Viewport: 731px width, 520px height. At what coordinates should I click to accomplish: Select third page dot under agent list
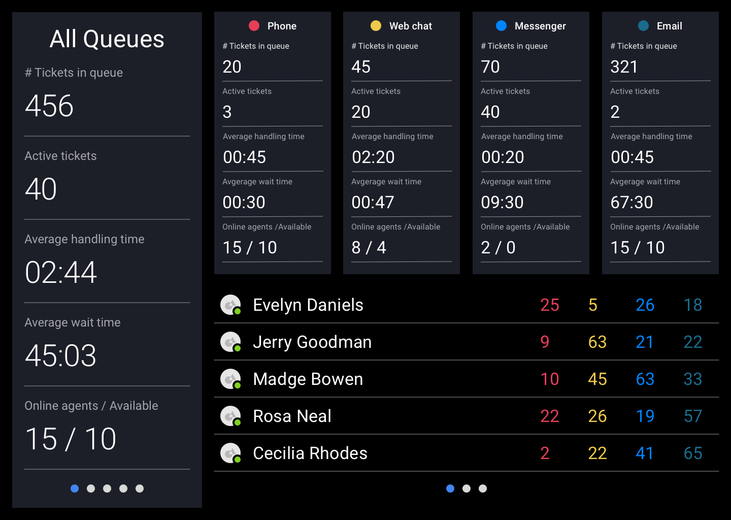tap(483, 489)
